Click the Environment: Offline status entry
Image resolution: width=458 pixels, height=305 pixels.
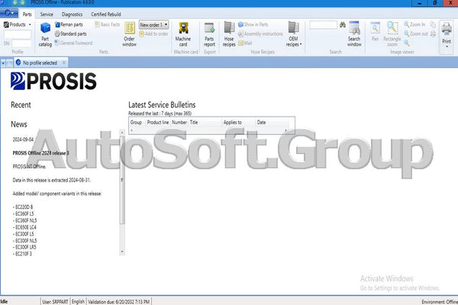click(x=440, y=302)
